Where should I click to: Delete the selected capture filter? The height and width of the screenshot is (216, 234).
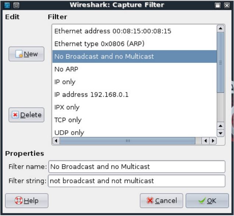tap(26, 115)
